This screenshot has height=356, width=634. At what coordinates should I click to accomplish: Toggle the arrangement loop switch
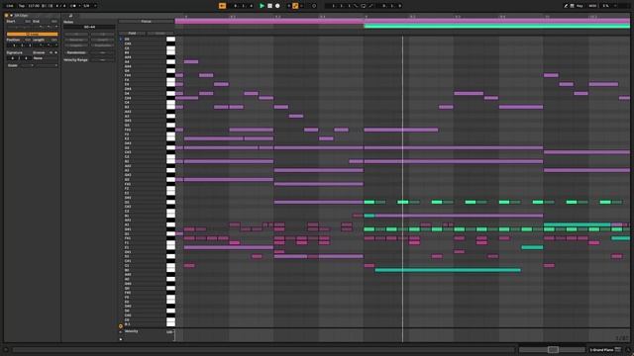pyautogui.click(x=364, y=6)
